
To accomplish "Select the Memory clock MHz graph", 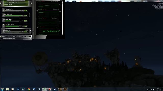I will pos(49,22).
